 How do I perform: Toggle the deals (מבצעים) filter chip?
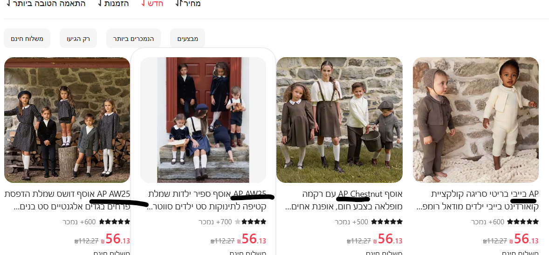188,39
